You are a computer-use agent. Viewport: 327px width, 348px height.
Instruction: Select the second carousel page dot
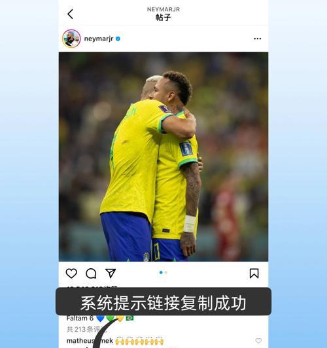coord(166,273)
